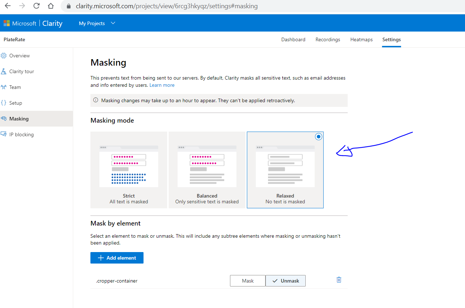Open the Learn more link
465x308 pixels.
(x=162, y=85)
